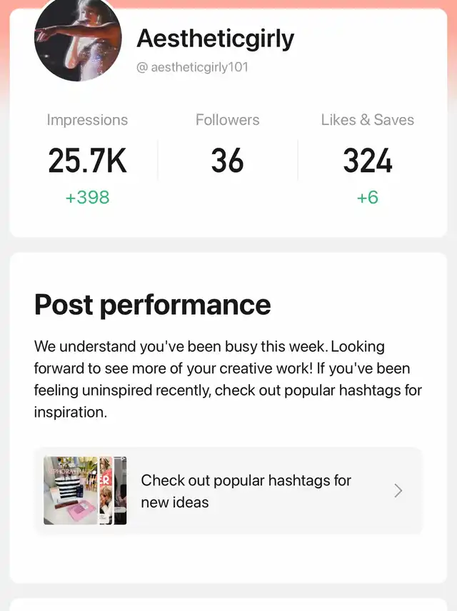The width and height of the screenshot is (457, 611).
Task: Select the Impressions stat label
Action: pos(87,120)
